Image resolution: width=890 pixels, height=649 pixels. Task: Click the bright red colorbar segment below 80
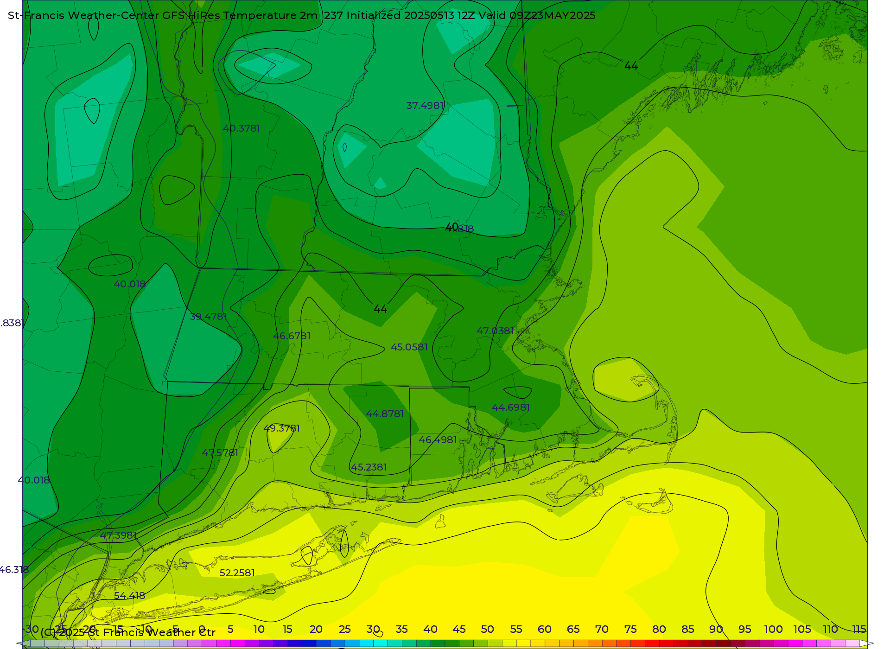coord(652,643)
